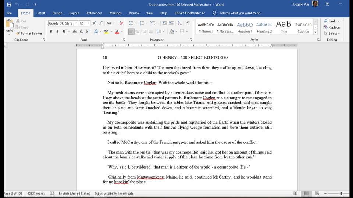Open the ABBYY FineReader 12 tab
353x198 pixels.
(x=190, y=13)
